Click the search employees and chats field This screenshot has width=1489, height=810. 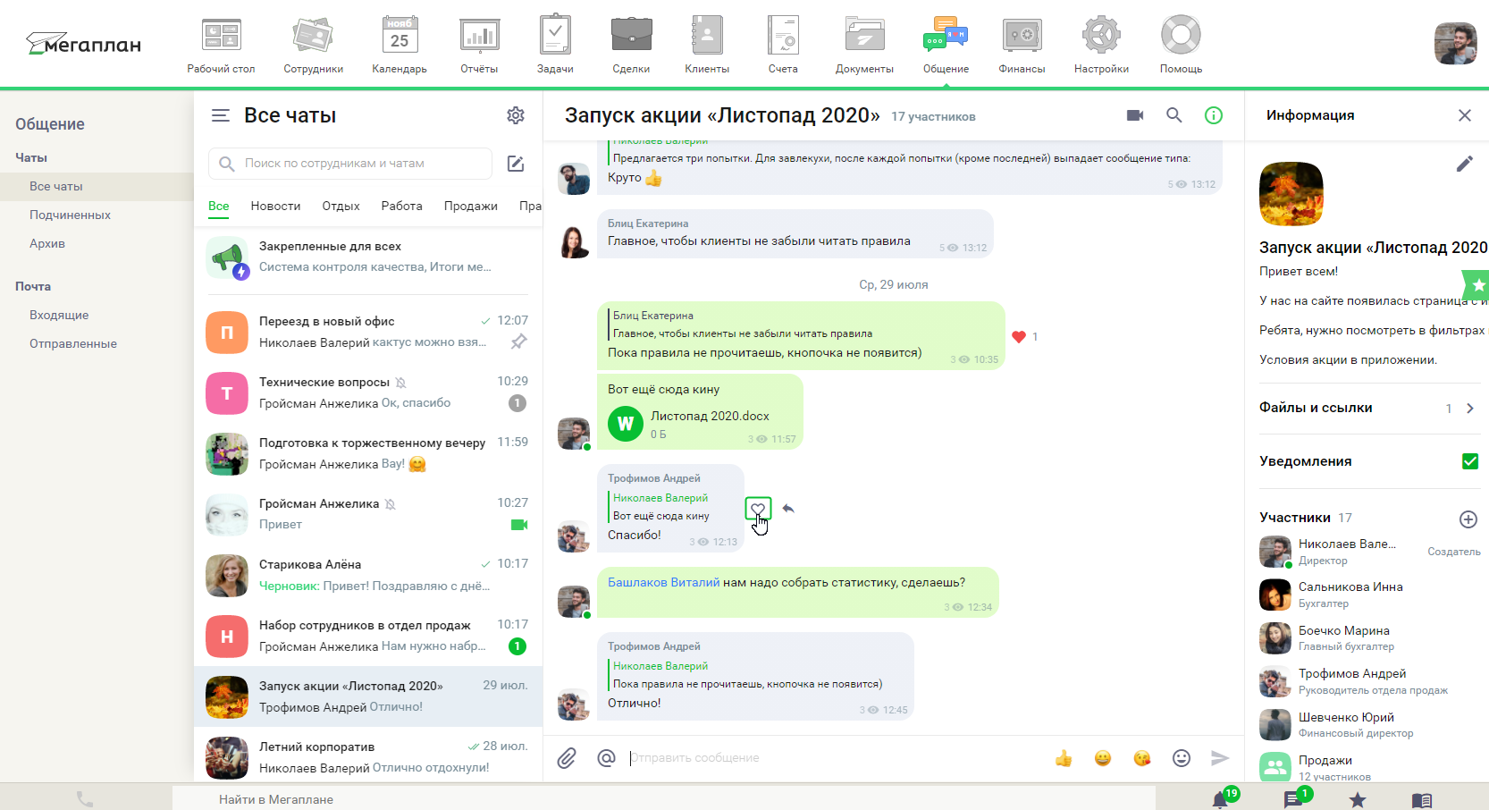pyautogui.click(x=350, y=164)
